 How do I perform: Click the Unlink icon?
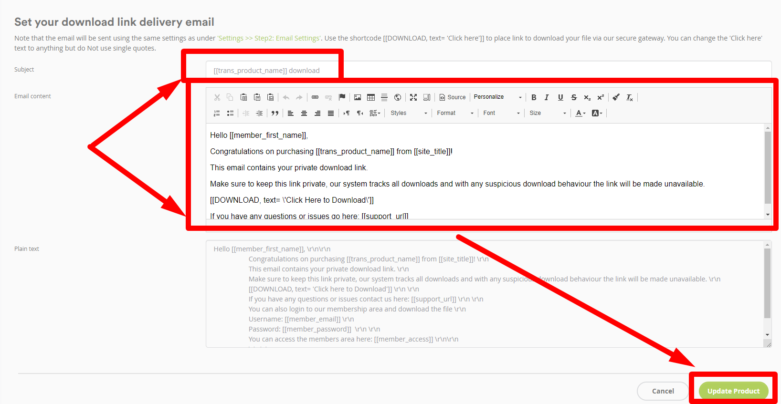point(328,97)
